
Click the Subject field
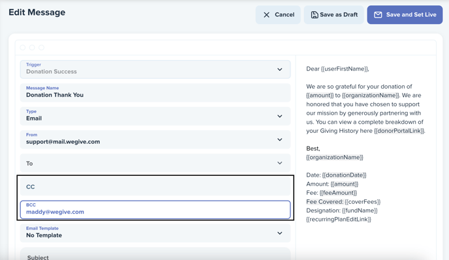coord(155,254)
